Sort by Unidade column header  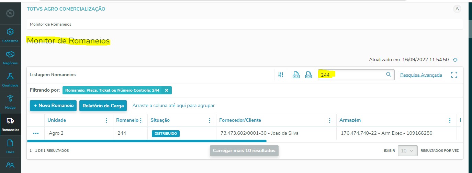click(x=57, y=120)
